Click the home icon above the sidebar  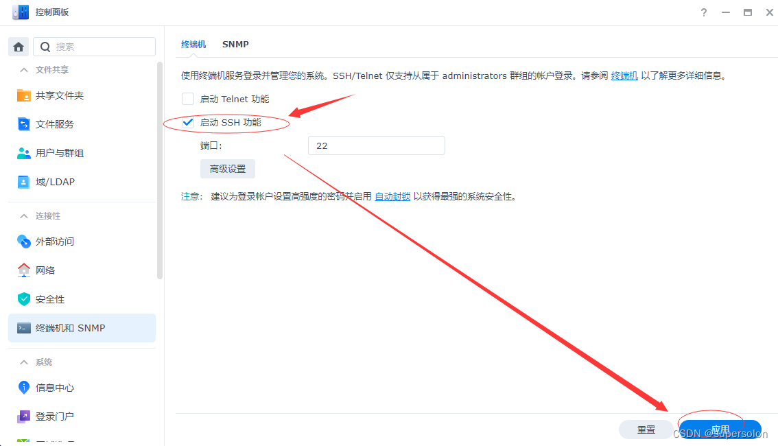(x=18, y=47)
